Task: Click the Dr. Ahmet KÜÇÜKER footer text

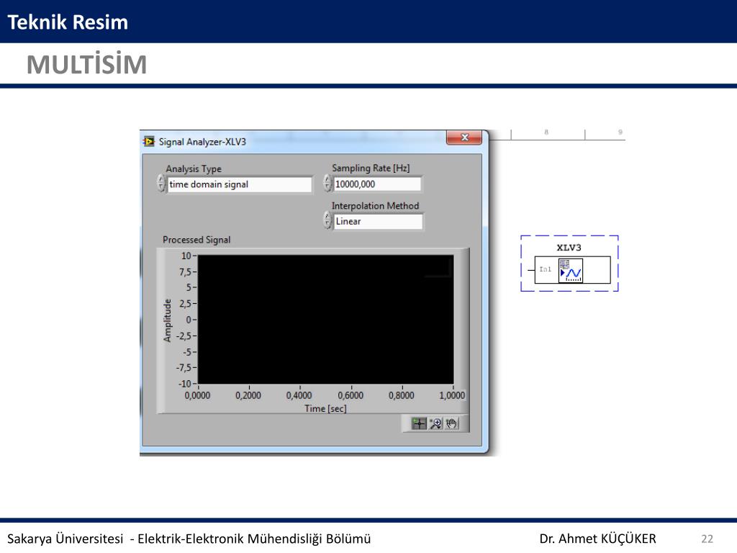Action: (x=597, y=539)
